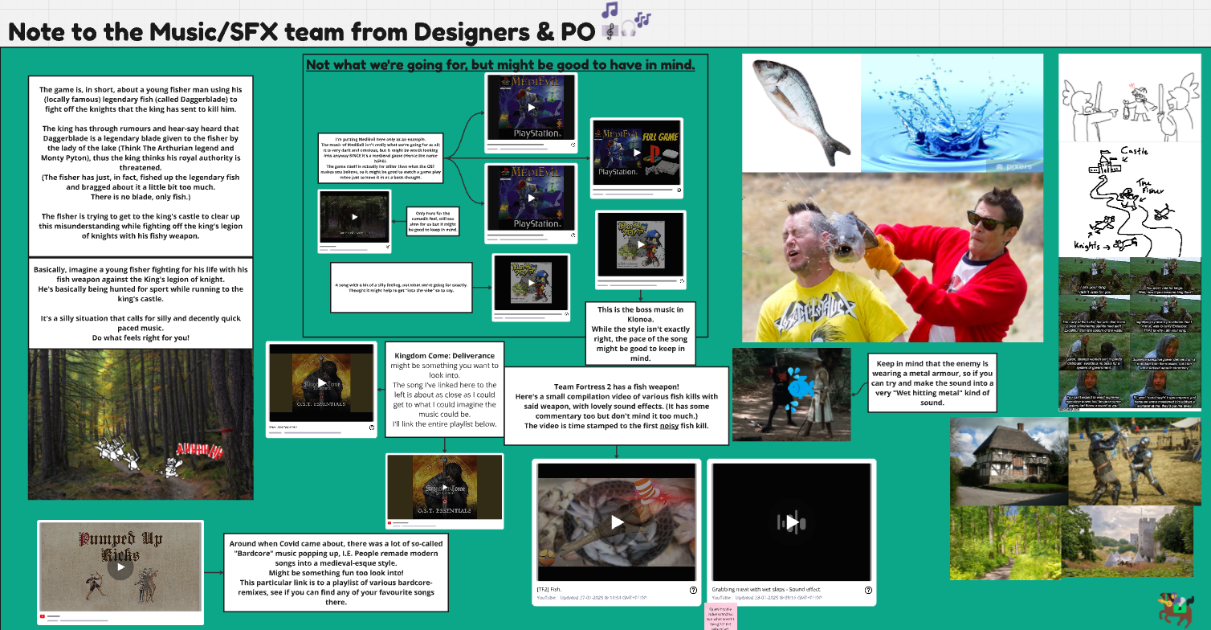Play the "Grabbing meat with wet slaps" audio
The width and height of the screenshot is (1211, 630).
click(x=792, y=522)
